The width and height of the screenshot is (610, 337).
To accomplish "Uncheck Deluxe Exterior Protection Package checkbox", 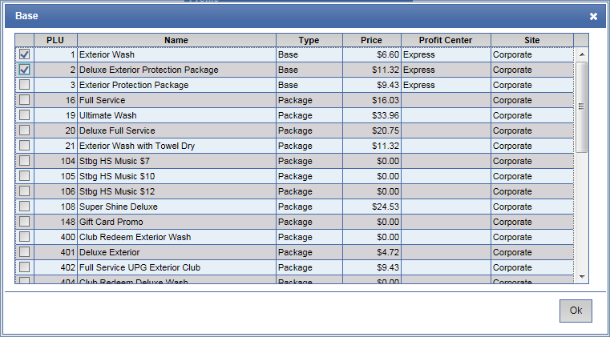I will 25,70.
